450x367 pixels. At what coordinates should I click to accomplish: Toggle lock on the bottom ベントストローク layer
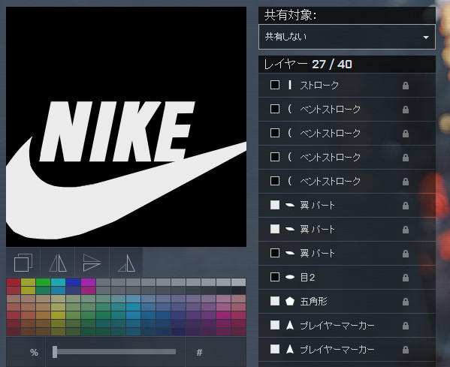point(405,182)
